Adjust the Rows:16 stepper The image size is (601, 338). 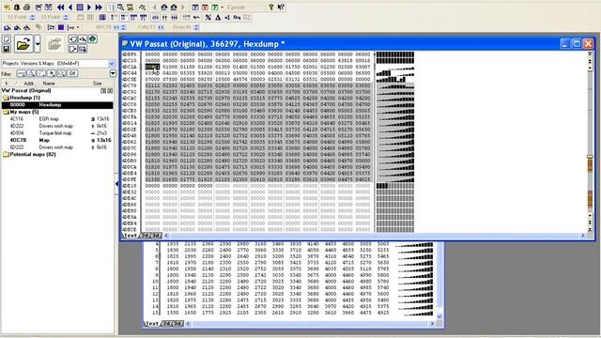point(196,27)
